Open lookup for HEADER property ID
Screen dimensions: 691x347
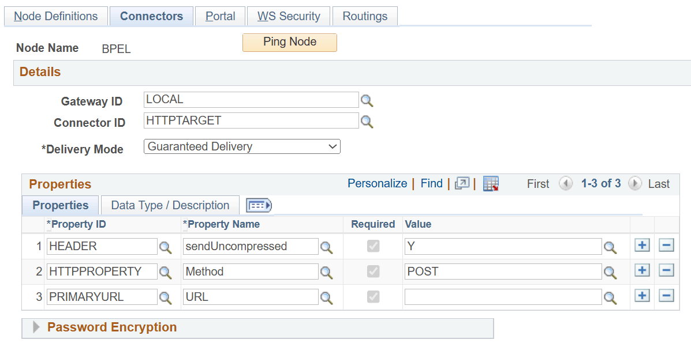point(166,247)
